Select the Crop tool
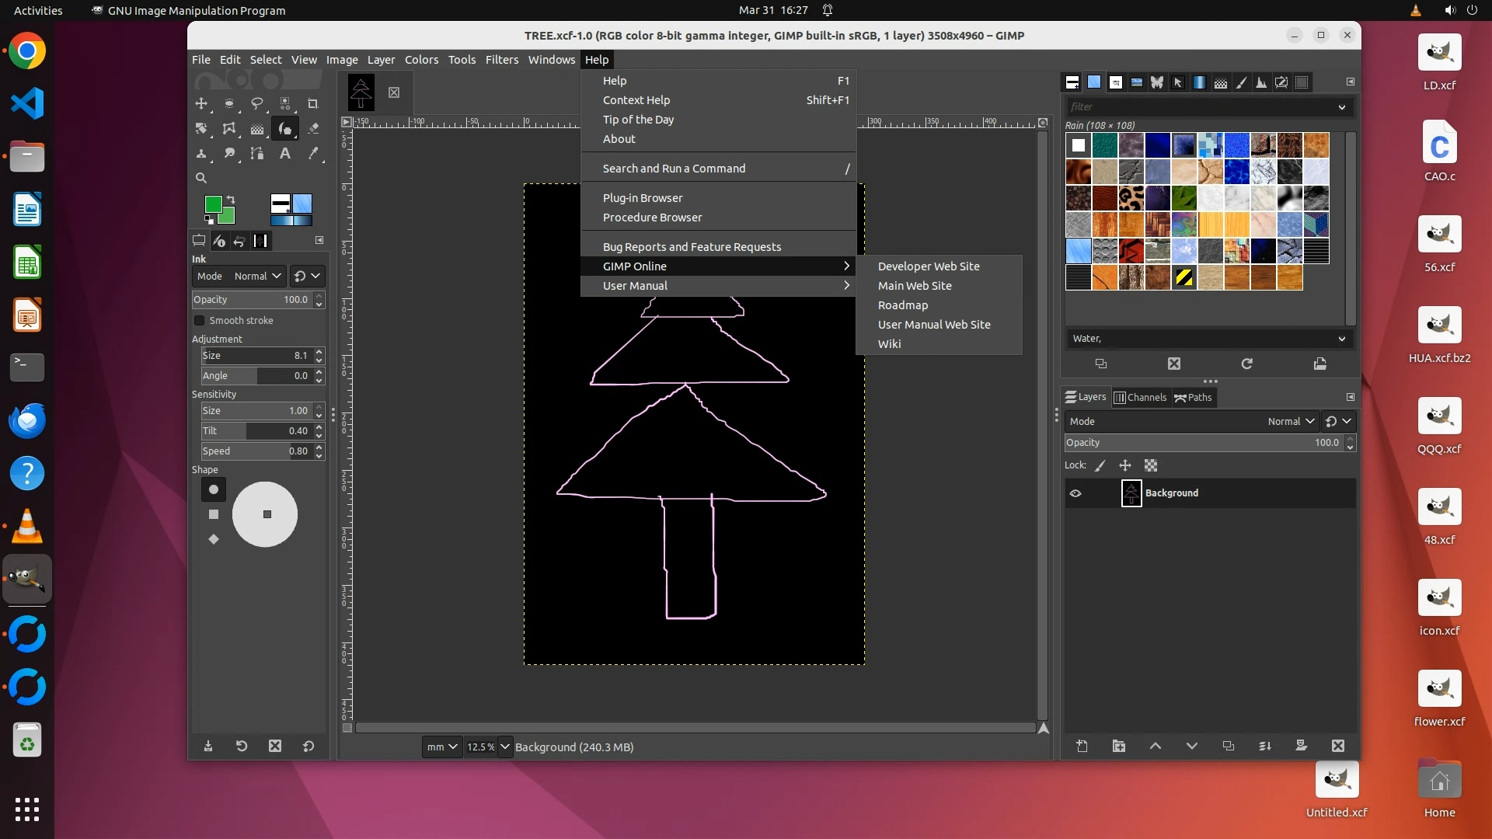Screen dimensions: 1492x839 coord(313,103)
